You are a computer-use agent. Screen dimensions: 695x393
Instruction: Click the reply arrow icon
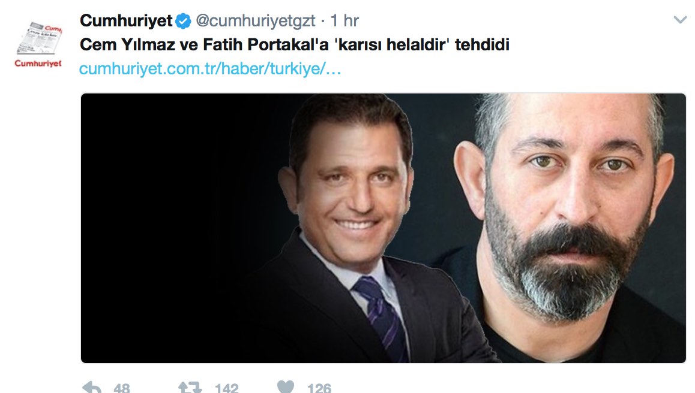[x=92, y=387]
